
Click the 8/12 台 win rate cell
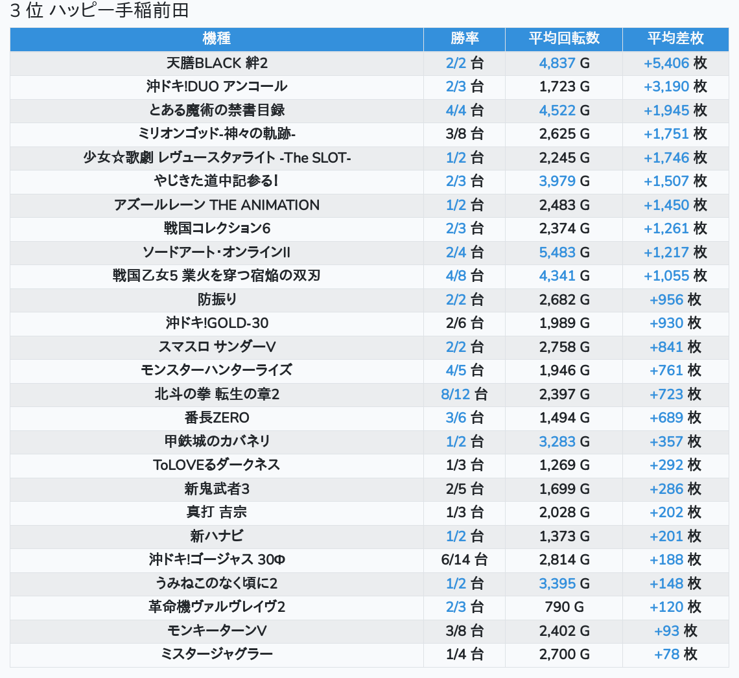pyautogui.click(x=464, y=394)
